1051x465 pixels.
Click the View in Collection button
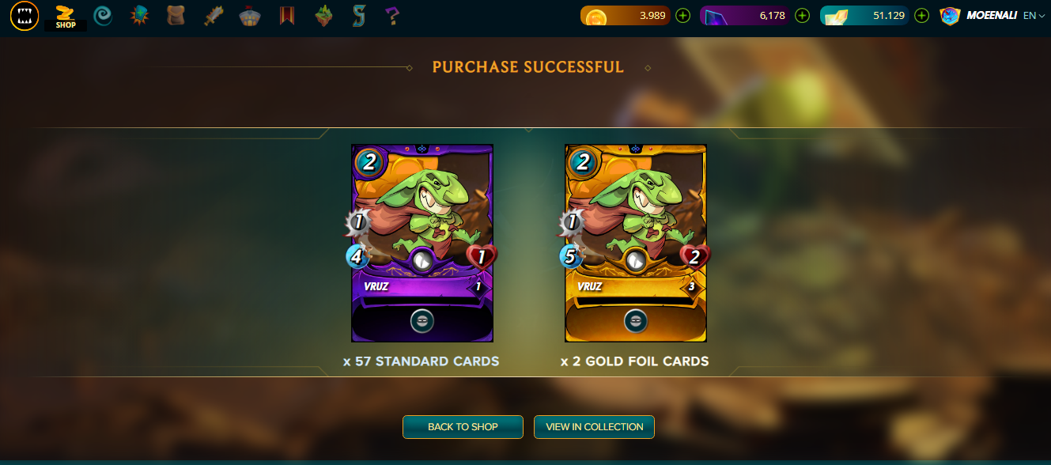coord(594,427)
